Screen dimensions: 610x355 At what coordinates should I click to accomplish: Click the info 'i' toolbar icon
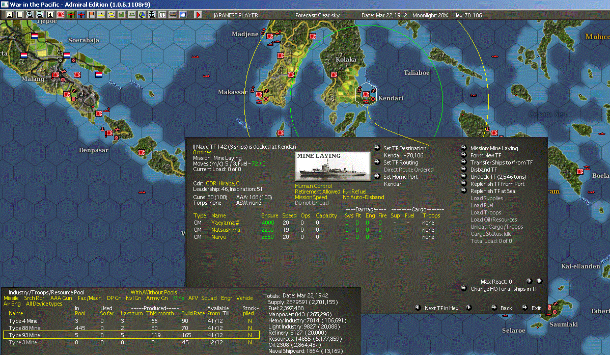[50, 15]
